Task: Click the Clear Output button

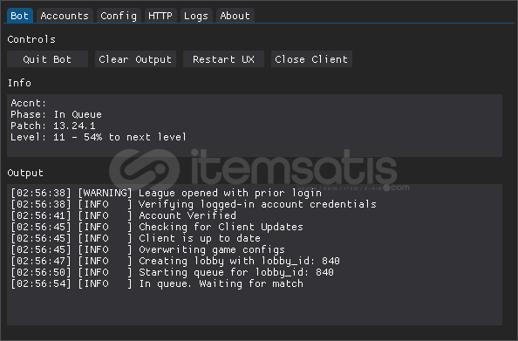Action: (x=135, y=59)
